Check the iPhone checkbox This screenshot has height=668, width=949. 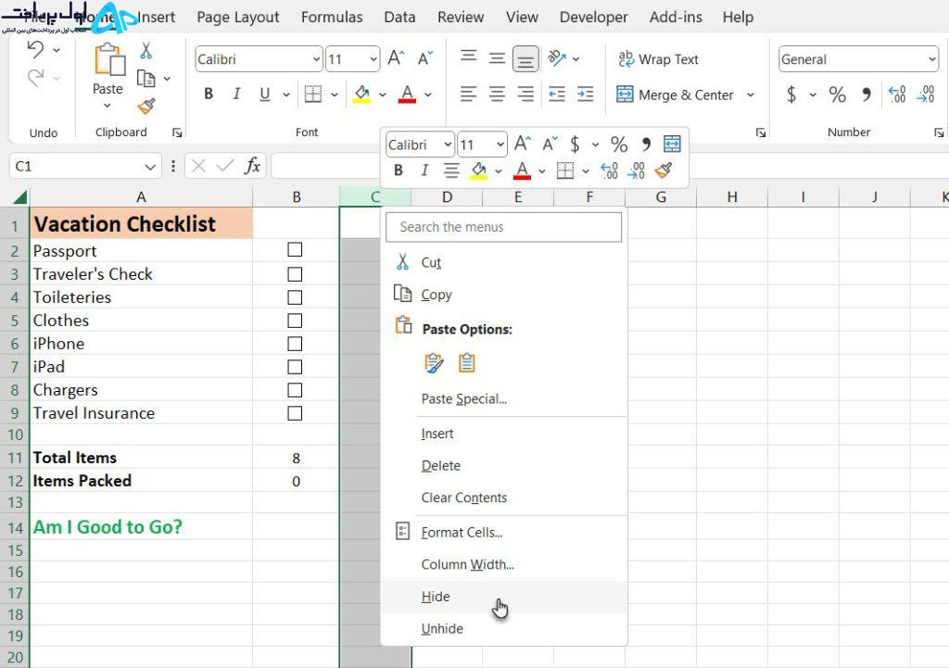(x=295, y=344)
